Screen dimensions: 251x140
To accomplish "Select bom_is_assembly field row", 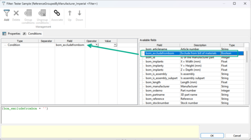I will tap(192, 74).
